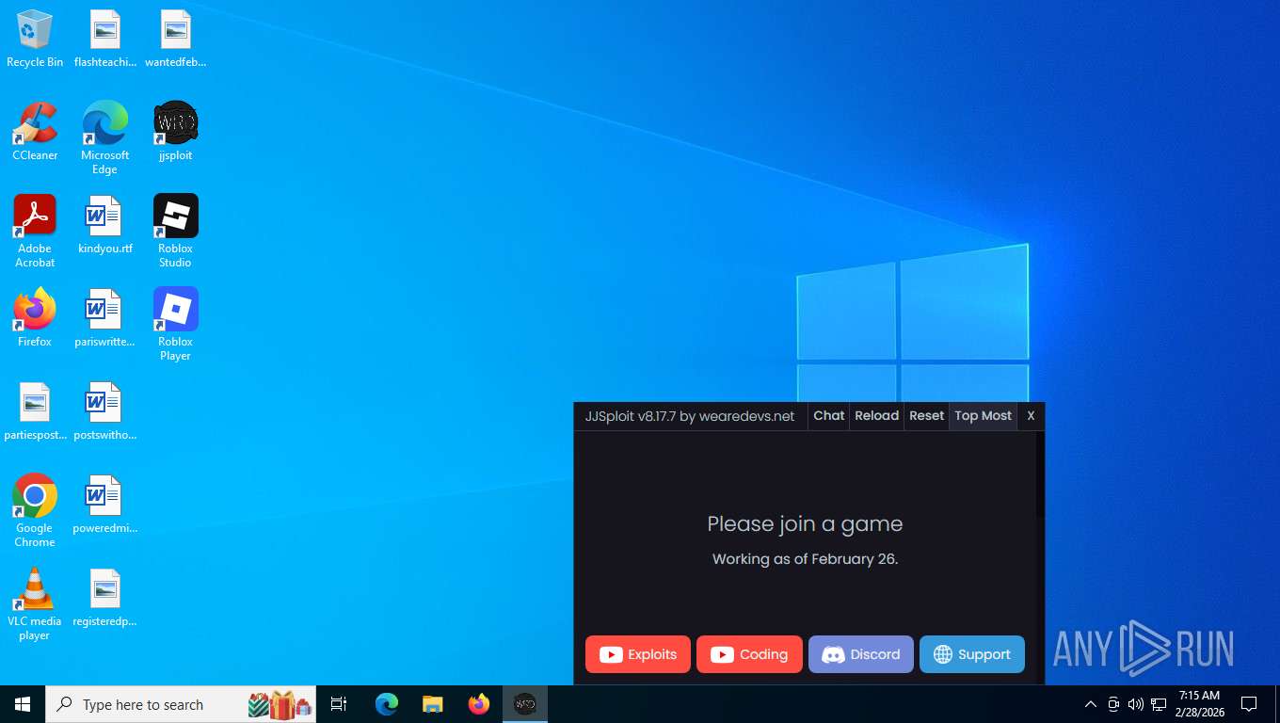Launch Firefox from the desktop

(35, 318)
